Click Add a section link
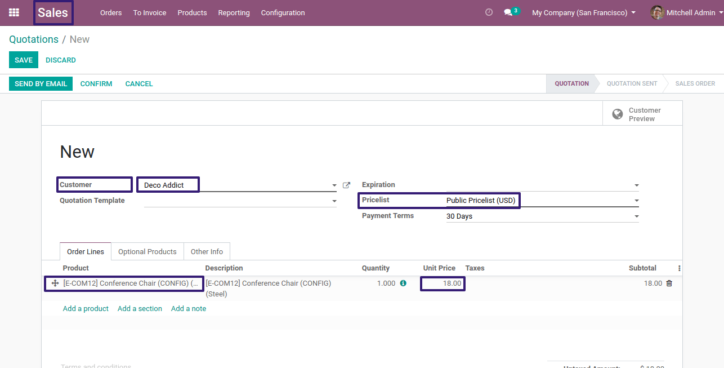The width and height of the screenshot is (724, 368). (140, 308)
